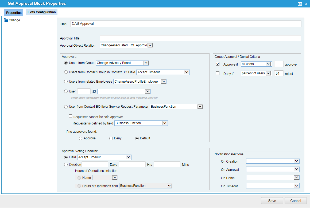The width and height of the screenshot is (310, 210).
Task: Open the 'percent of users' dropdown
Action: (268, 73)
